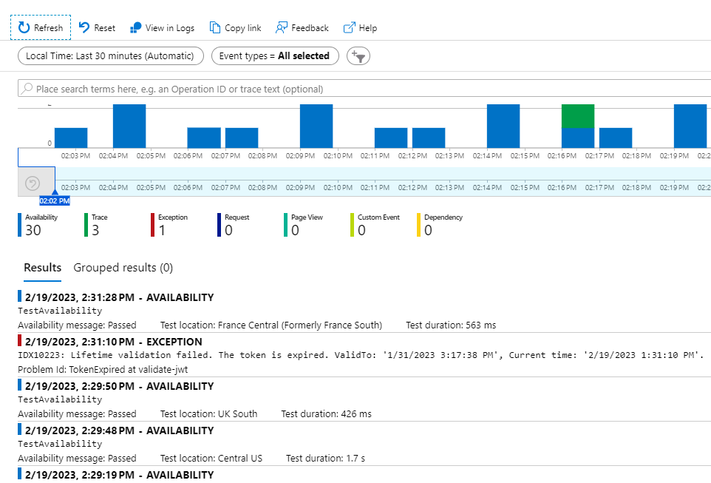Toggle the Request event count

point(234,225)
